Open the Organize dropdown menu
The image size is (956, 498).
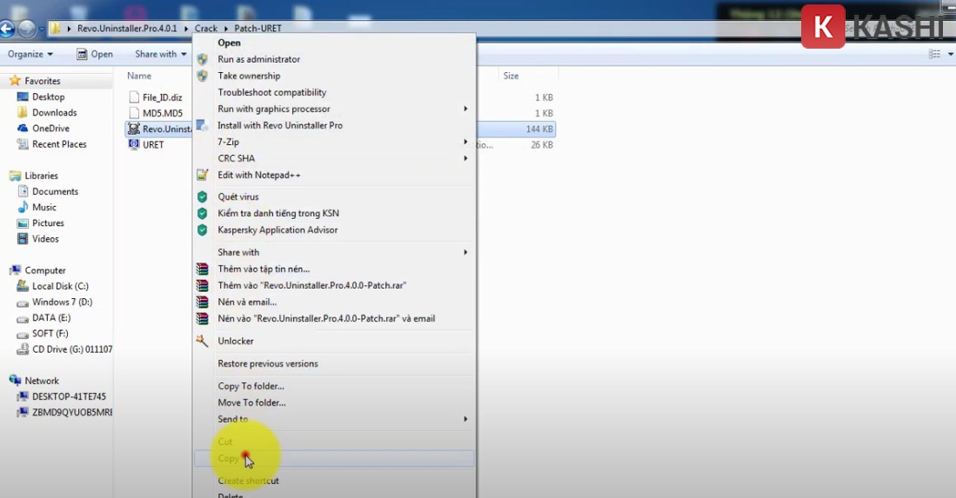[30, 54]
